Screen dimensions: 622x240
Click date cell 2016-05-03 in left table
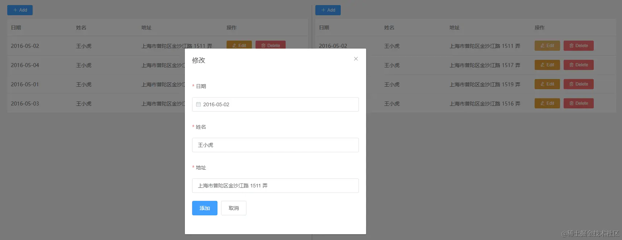(x=25, y=104)
